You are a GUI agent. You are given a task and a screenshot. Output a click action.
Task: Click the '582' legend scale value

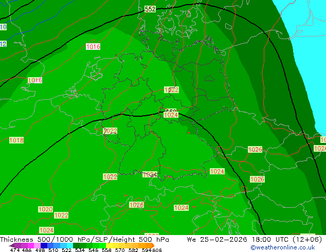click(133, 250)
